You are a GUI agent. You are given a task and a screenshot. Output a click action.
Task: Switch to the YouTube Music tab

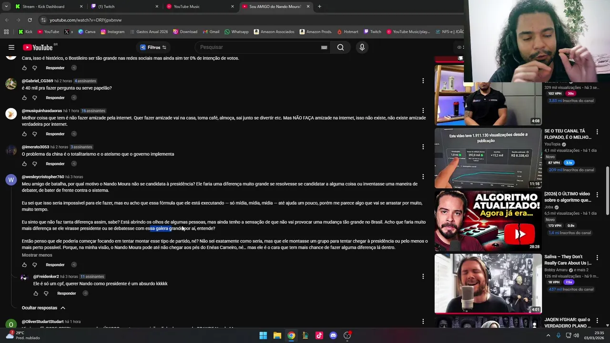200,7
